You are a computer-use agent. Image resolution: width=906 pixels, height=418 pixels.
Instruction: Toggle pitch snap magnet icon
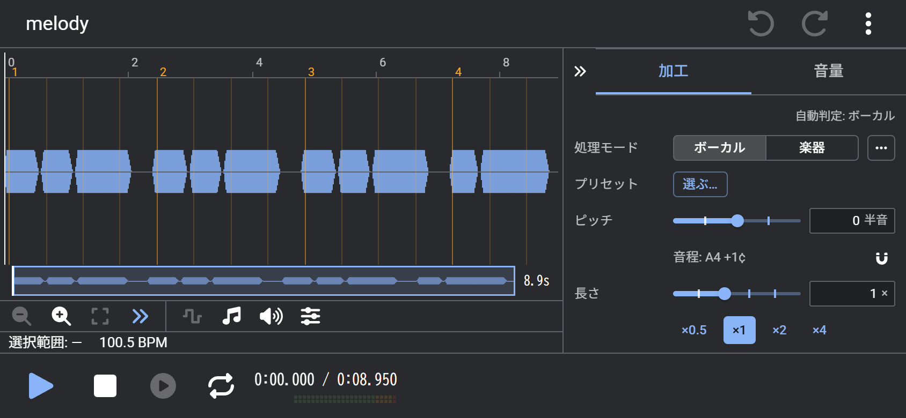click(x=882, y=258)
